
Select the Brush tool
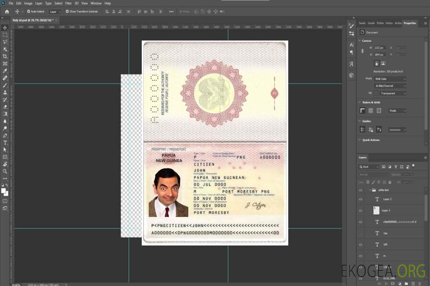(5, 85)
